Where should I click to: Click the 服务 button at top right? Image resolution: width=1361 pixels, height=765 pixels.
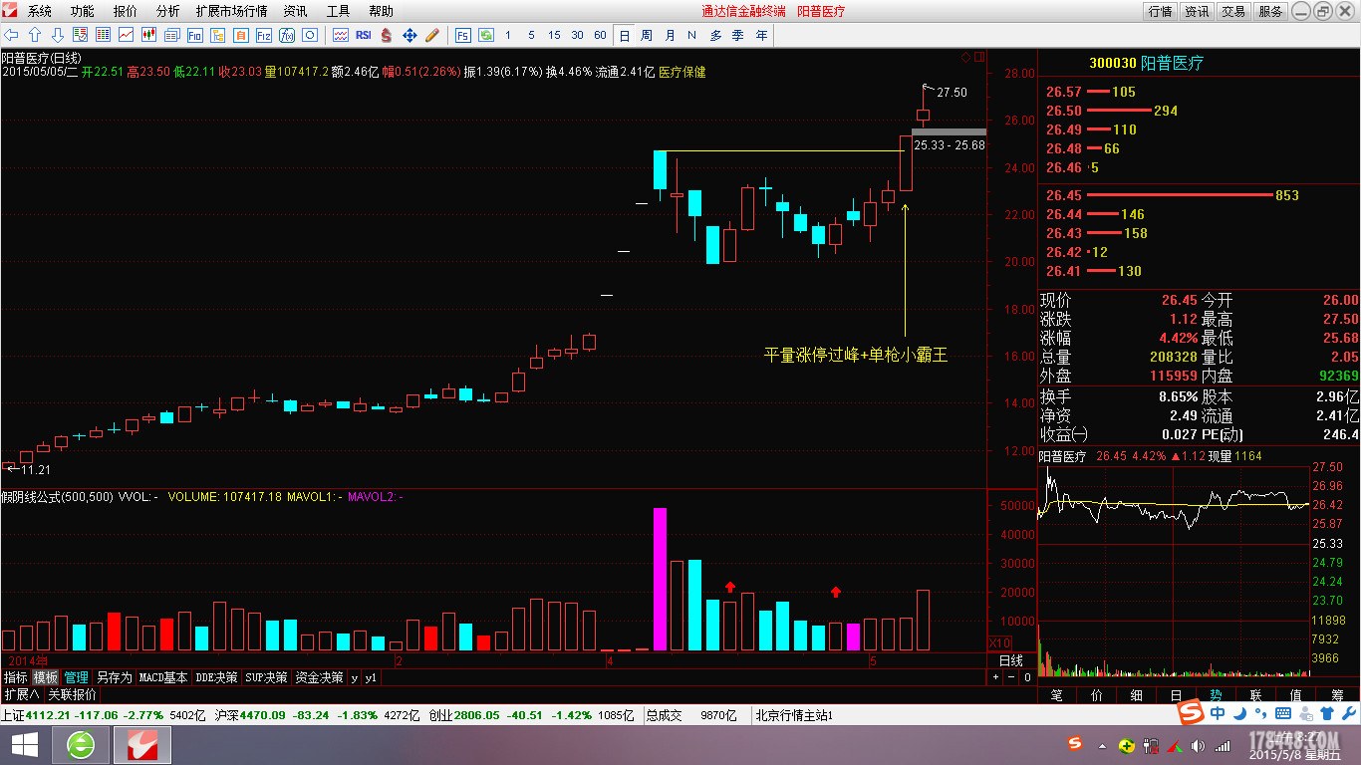pyautogui.click(x=1270, y=11)
